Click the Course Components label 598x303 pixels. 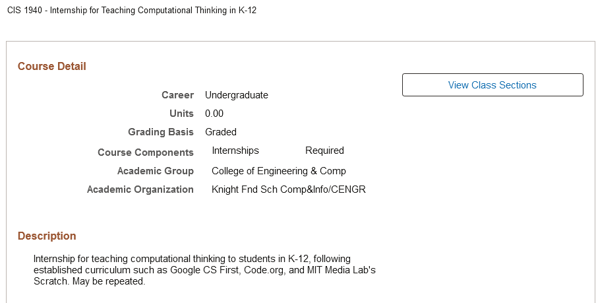coord(146,152)
